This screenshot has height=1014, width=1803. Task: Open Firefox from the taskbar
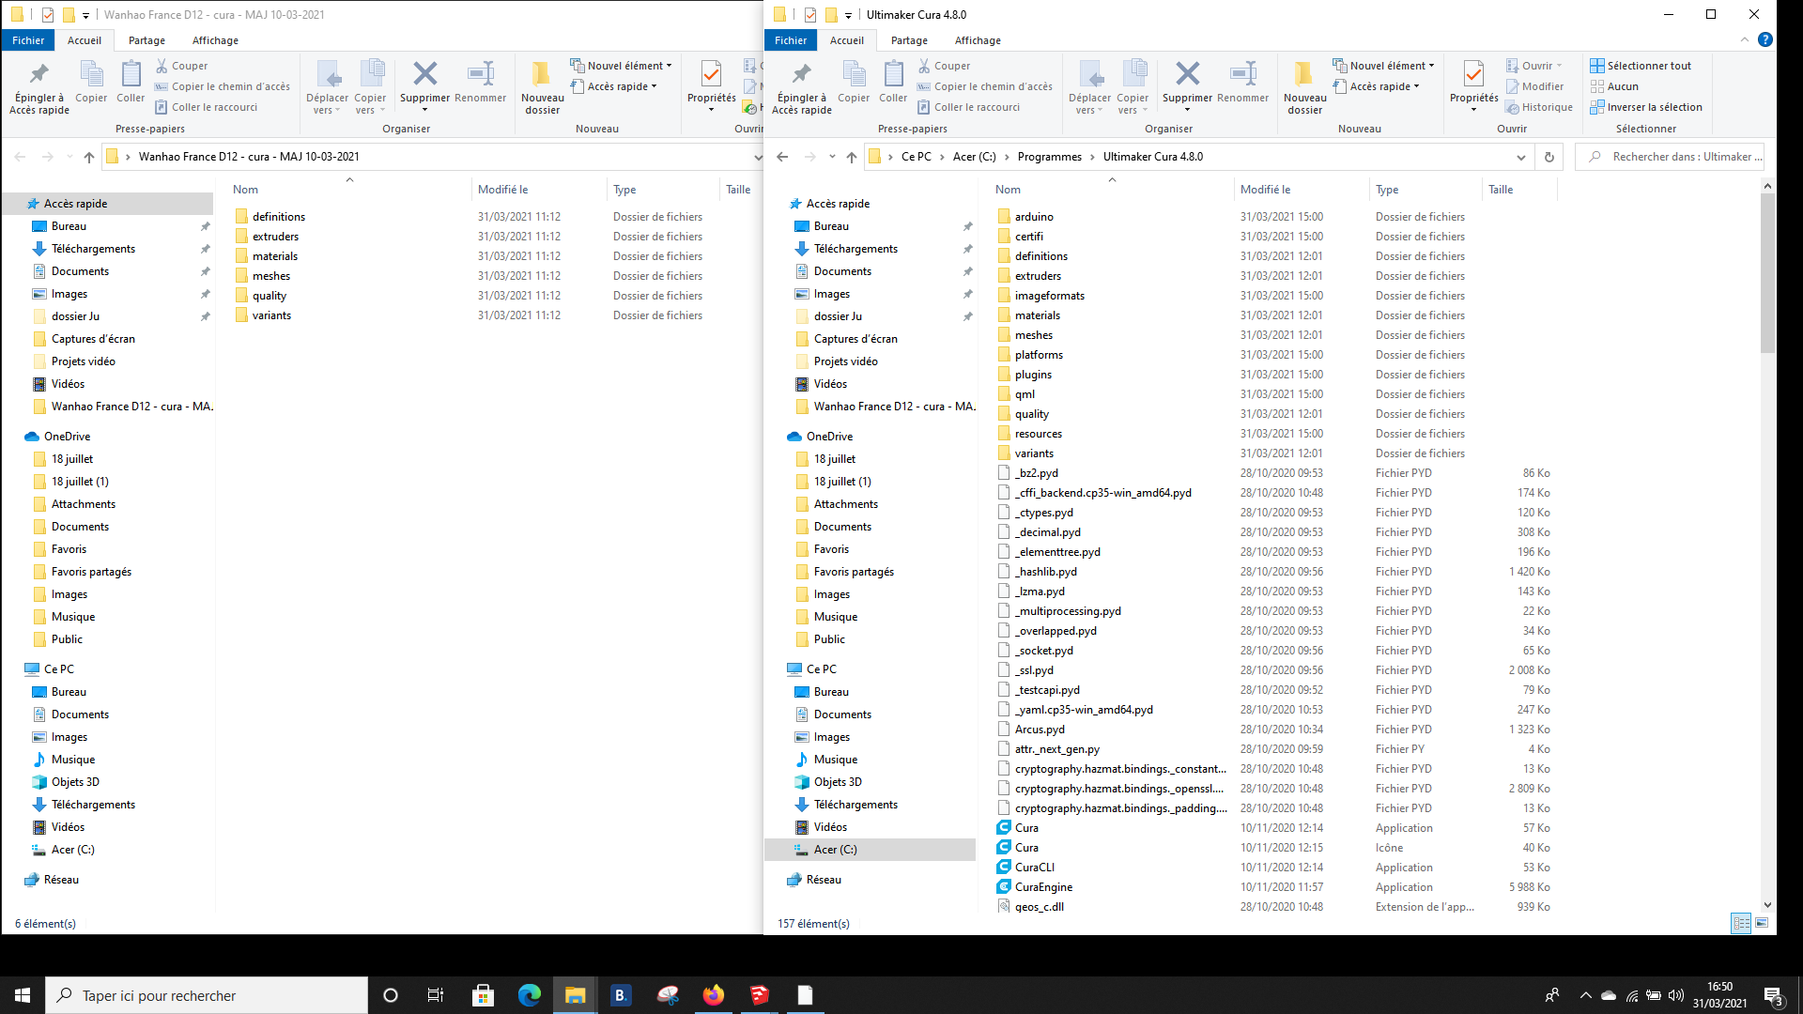[714, 995]
